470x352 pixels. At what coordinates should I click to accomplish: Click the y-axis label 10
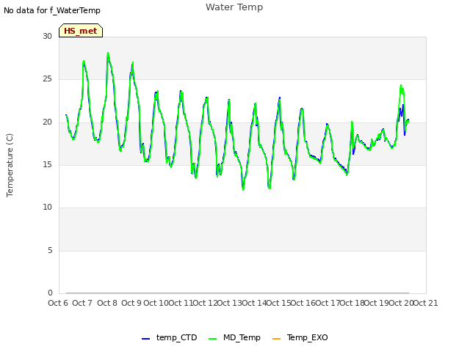(x=47, y=207)
